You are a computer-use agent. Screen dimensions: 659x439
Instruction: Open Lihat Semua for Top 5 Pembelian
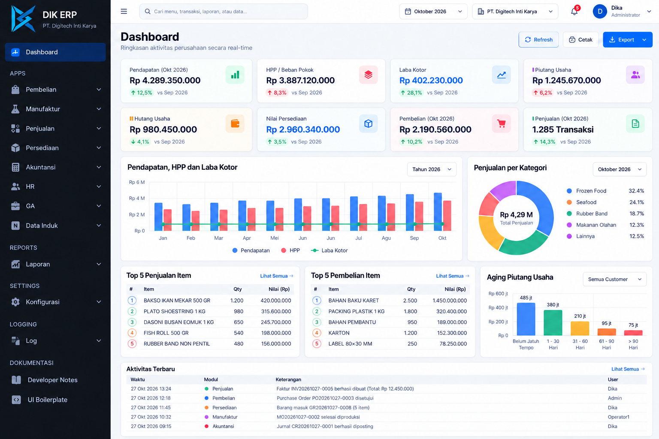[453, 276]
